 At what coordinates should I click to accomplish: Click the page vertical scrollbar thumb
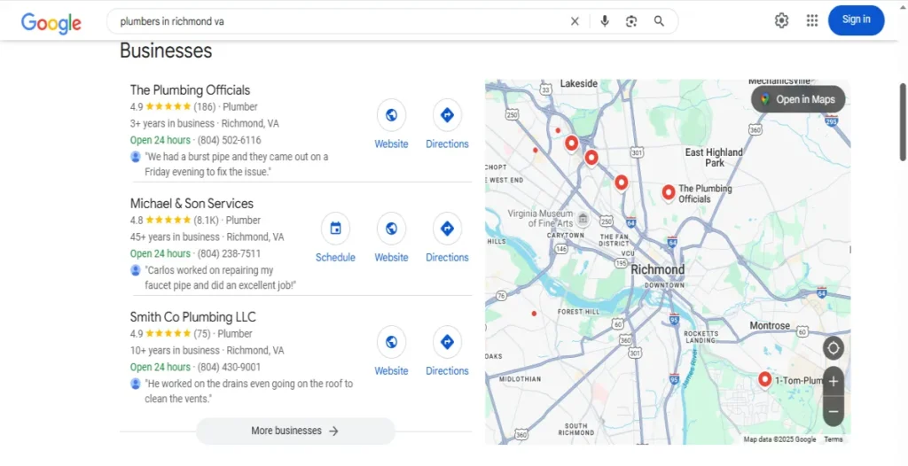902,121
